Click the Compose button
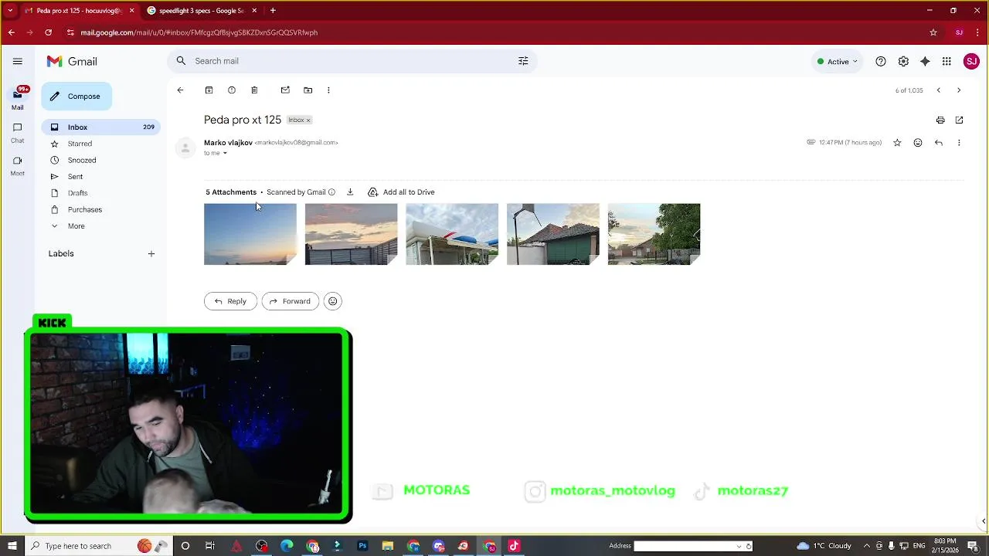 76,97
